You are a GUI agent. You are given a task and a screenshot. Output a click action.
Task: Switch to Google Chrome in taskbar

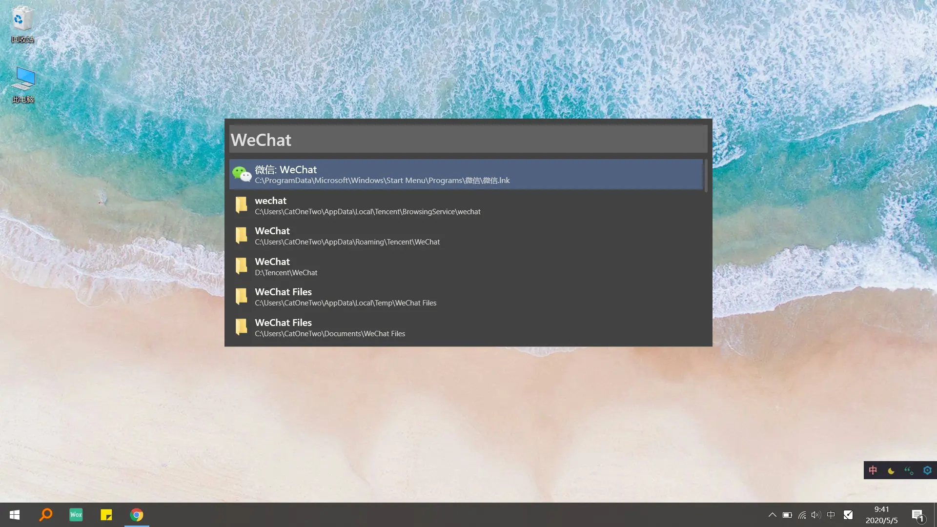pyautogui.click(x=137, y=515)
